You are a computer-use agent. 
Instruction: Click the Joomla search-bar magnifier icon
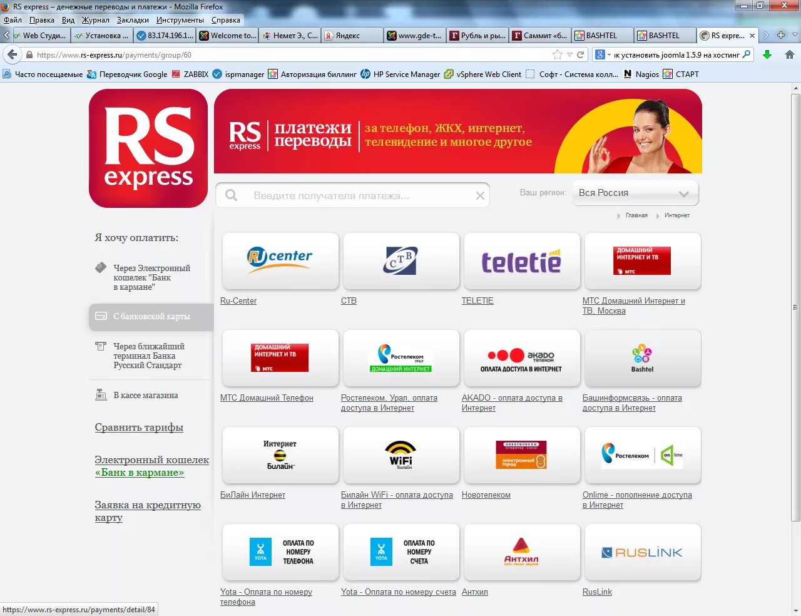(x=746, y=55)
